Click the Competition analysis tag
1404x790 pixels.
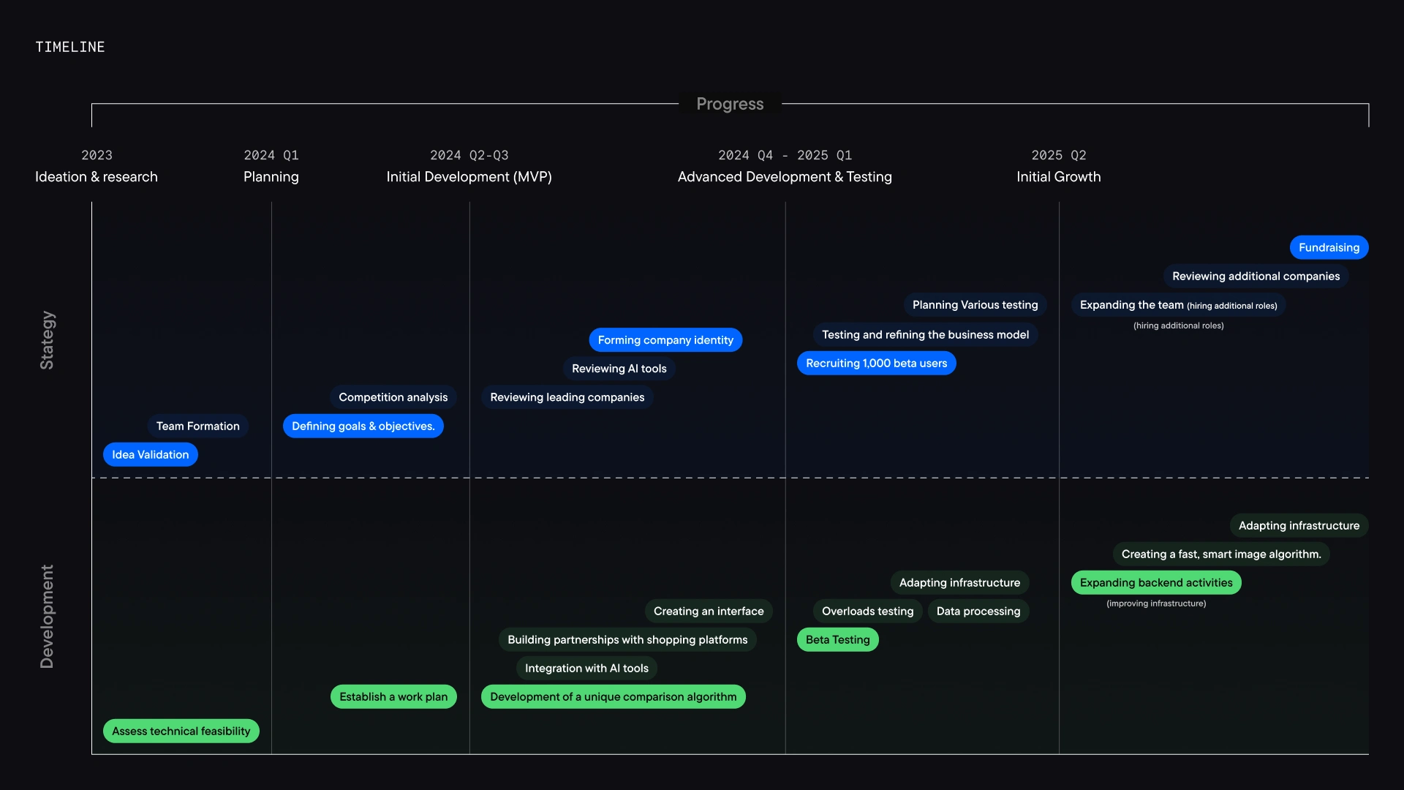point(393,397)
